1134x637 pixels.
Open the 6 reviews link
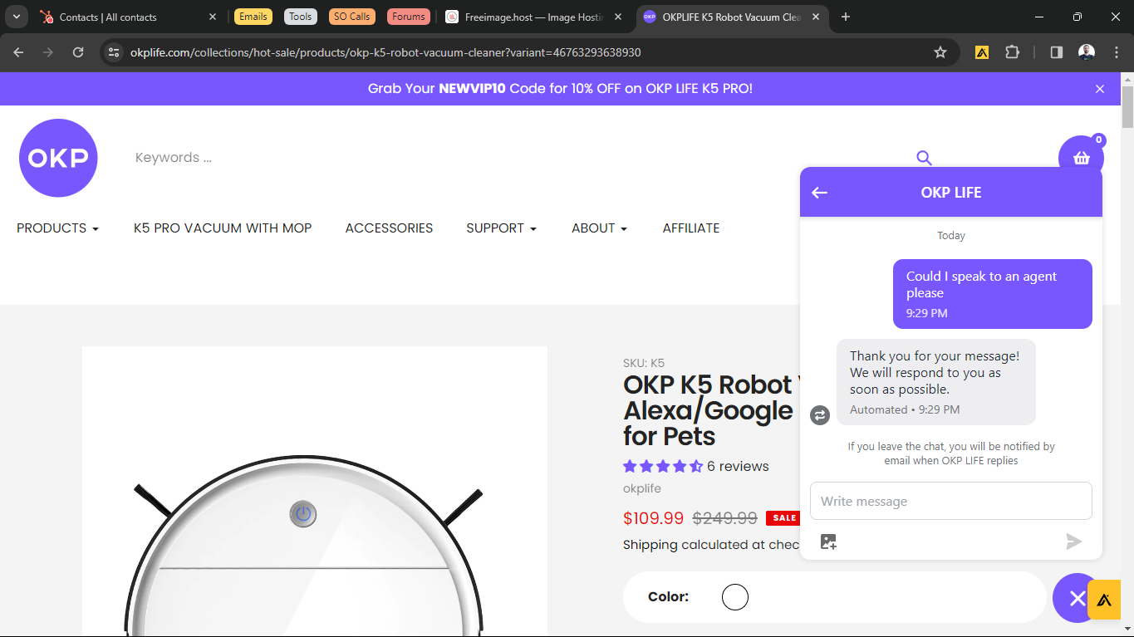(738, 466)
